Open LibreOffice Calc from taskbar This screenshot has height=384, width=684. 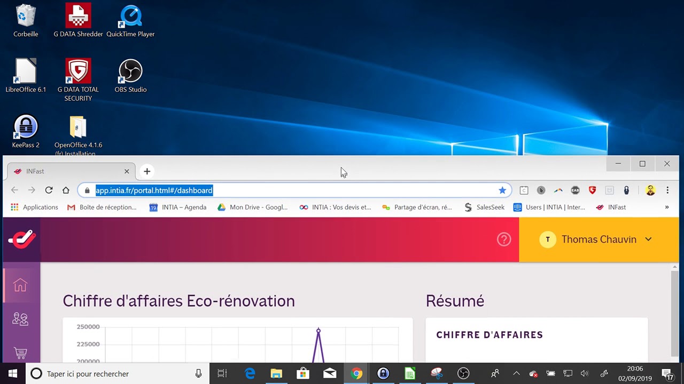(x=410, y=374)
